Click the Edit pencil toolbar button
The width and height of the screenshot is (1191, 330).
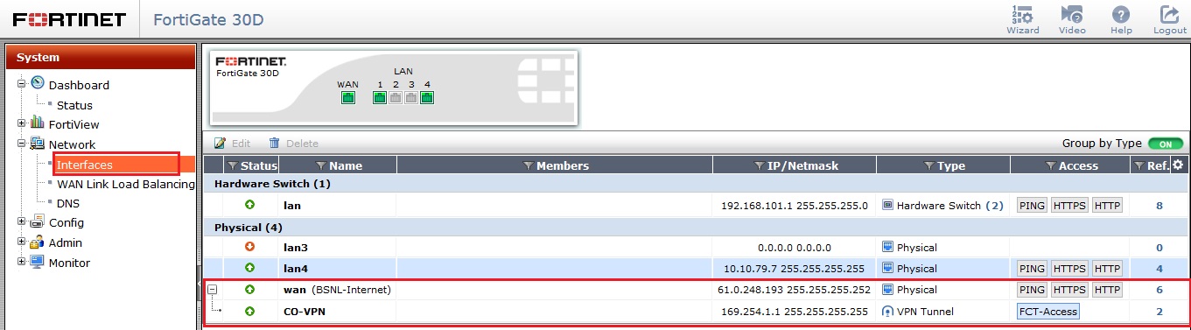233,143
